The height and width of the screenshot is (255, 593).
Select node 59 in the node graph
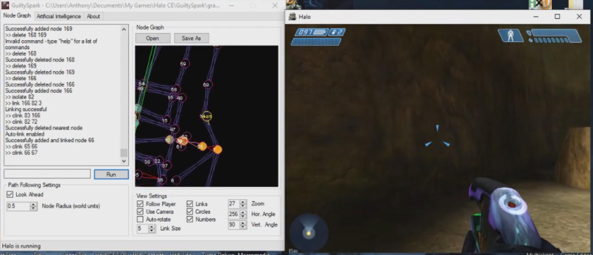[x=183, y=64]
